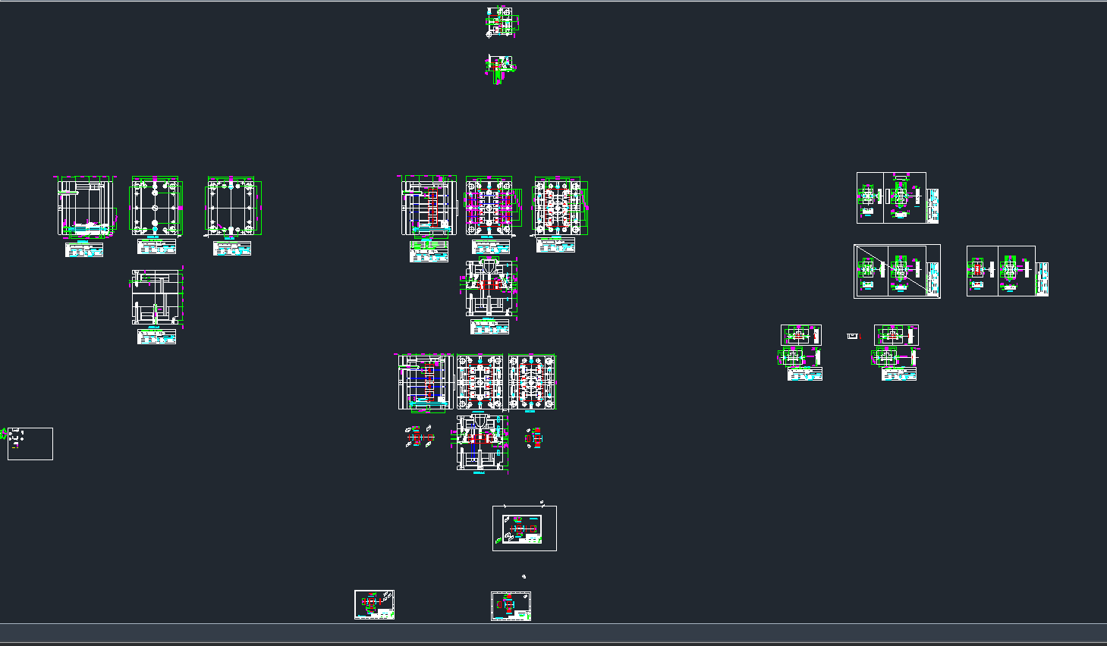Select the framed sheet crossed by a diagonal line
This screenshot has width=1107, height=646.
[x=897, y=271]
